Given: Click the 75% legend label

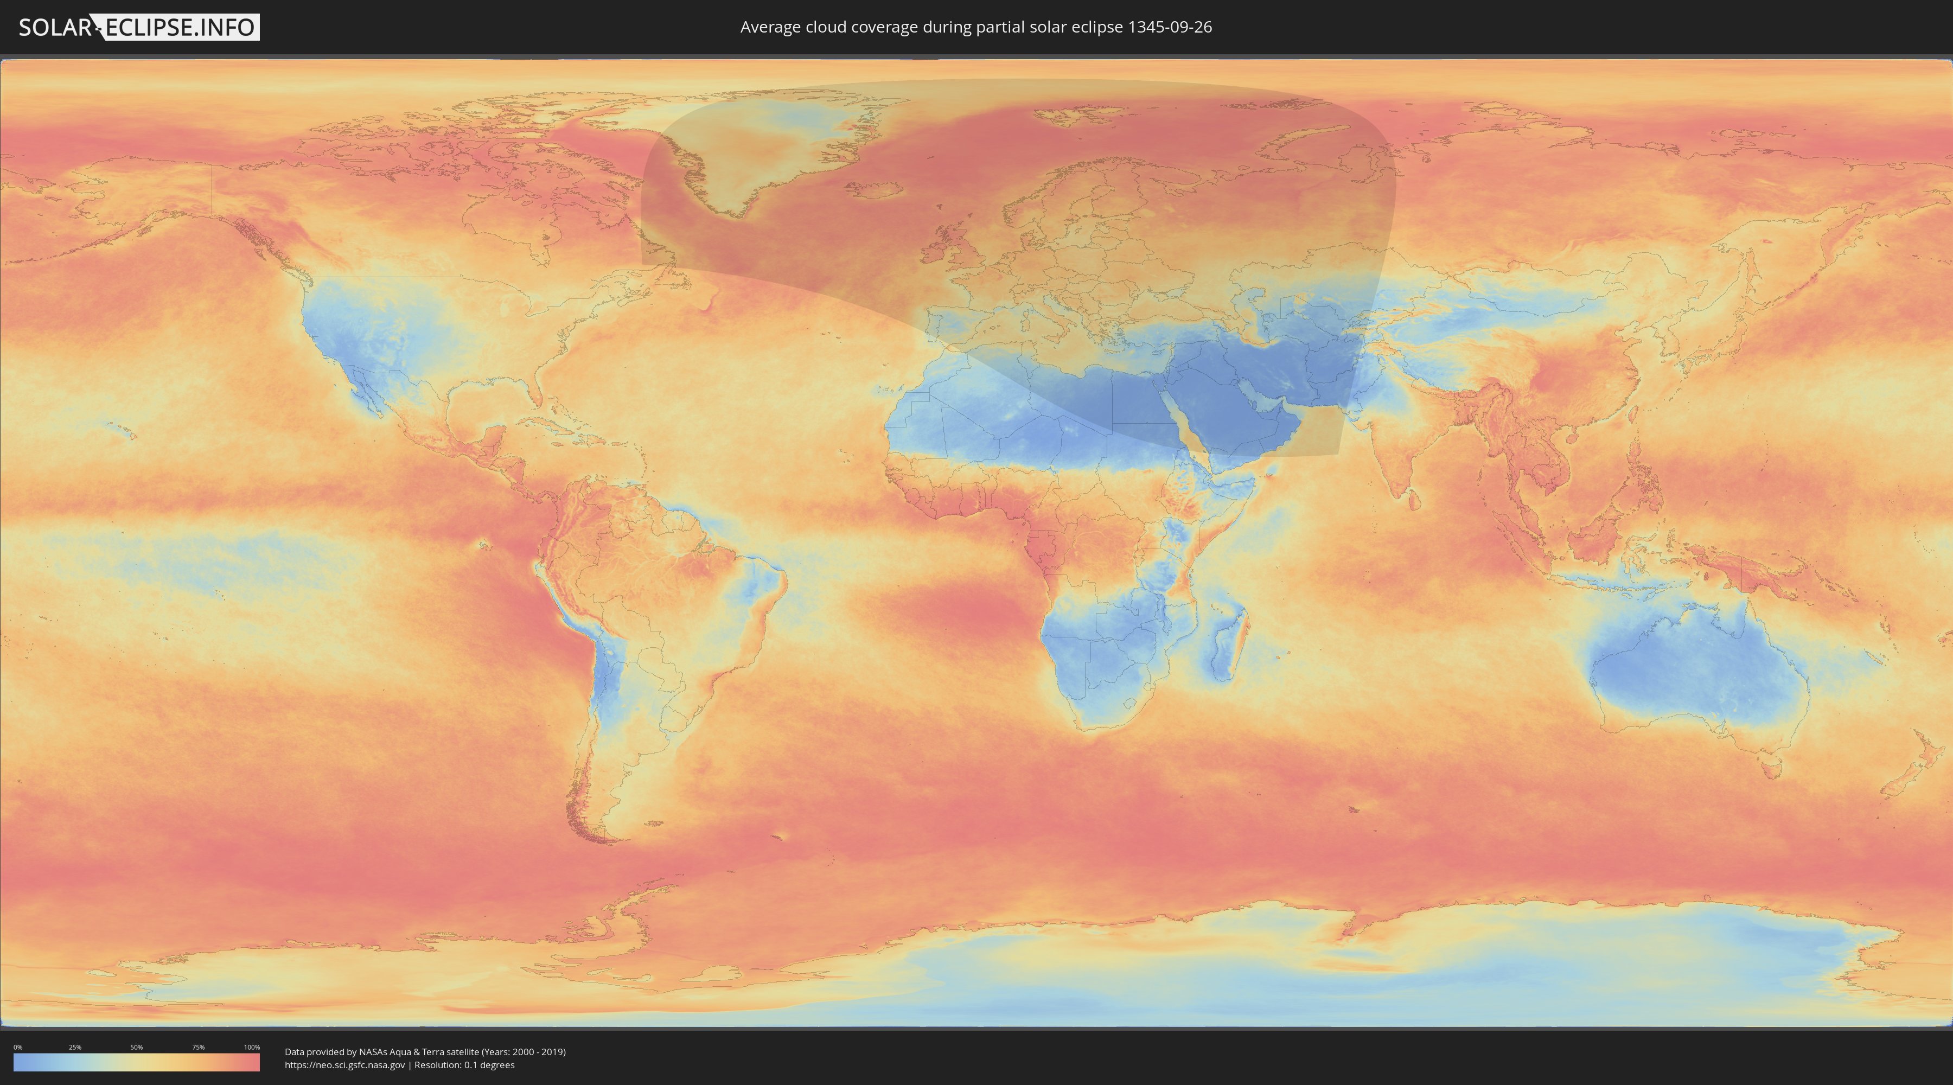Looking at the screenshot, I should [198, 1047].
